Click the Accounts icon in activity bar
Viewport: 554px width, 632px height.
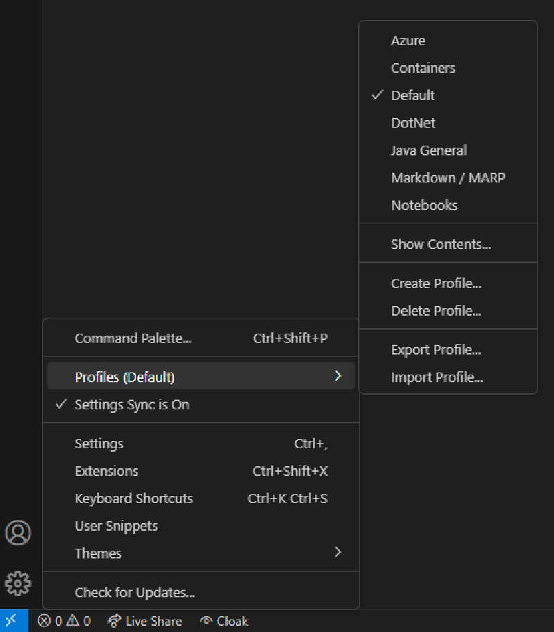pos(18,533)
